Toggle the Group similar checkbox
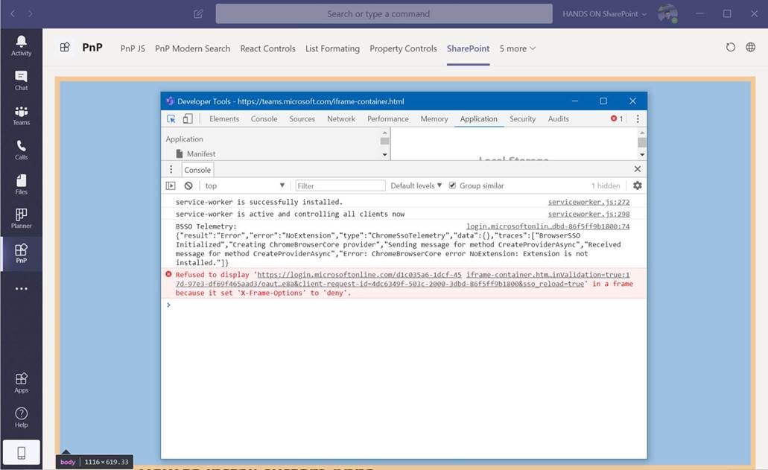The width and height of the screenshot is (768, 470). pyautogui.click(x=452, y=185)
